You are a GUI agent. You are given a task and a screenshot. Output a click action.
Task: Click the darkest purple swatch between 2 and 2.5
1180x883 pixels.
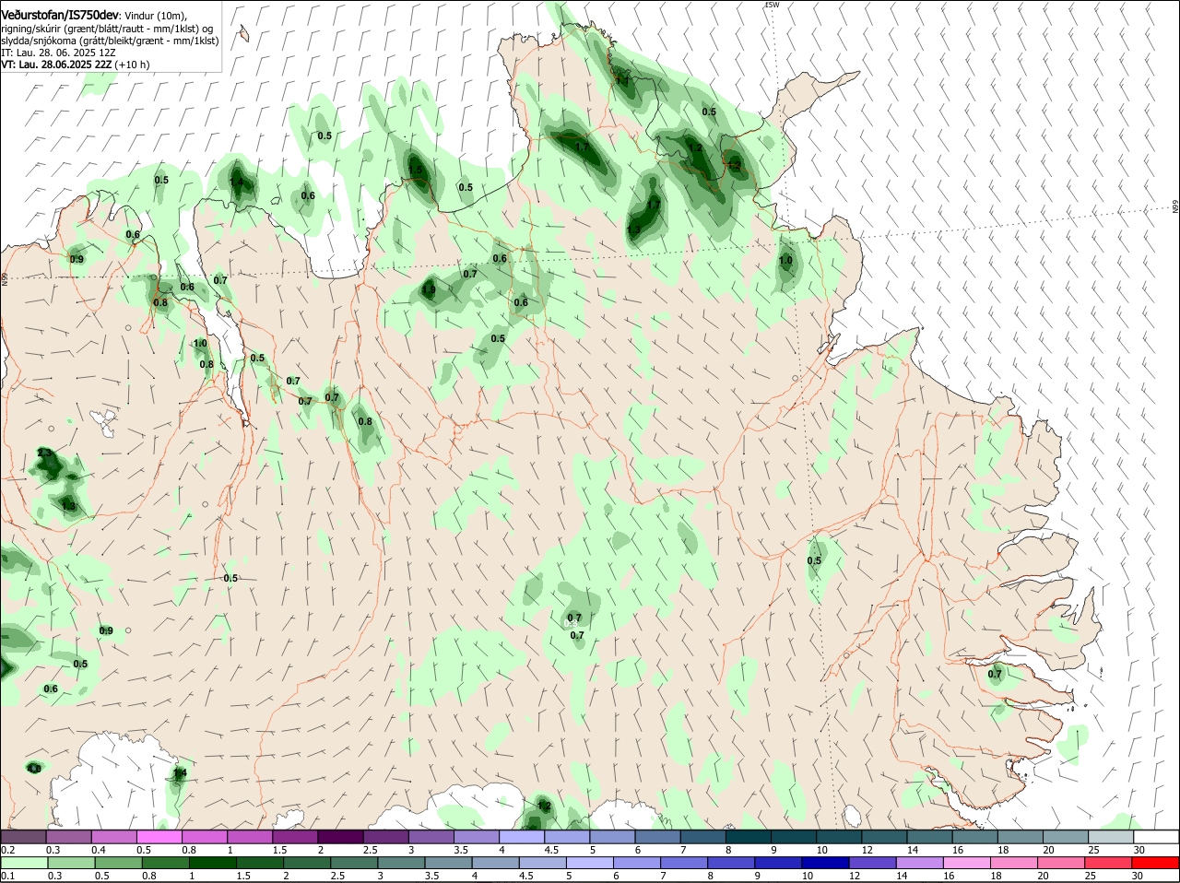[x=340, y=837]
